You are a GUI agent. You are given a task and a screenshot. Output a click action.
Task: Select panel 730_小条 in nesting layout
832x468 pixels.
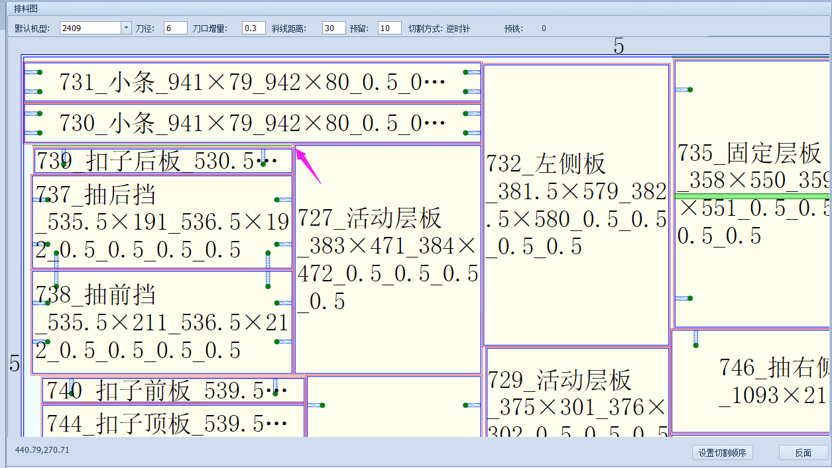252,123
